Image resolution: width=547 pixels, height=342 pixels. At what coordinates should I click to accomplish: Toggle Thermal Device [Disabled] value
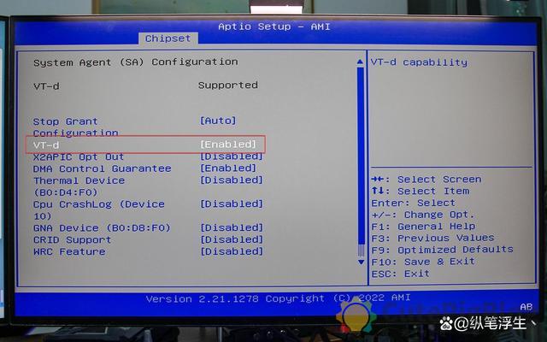pos(232,180)
